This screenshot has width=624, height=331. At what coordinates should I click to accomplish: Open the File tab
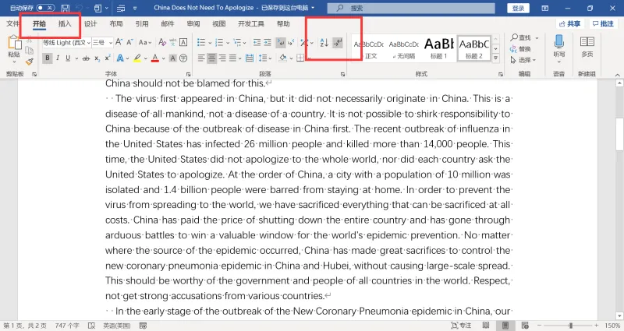12,24
